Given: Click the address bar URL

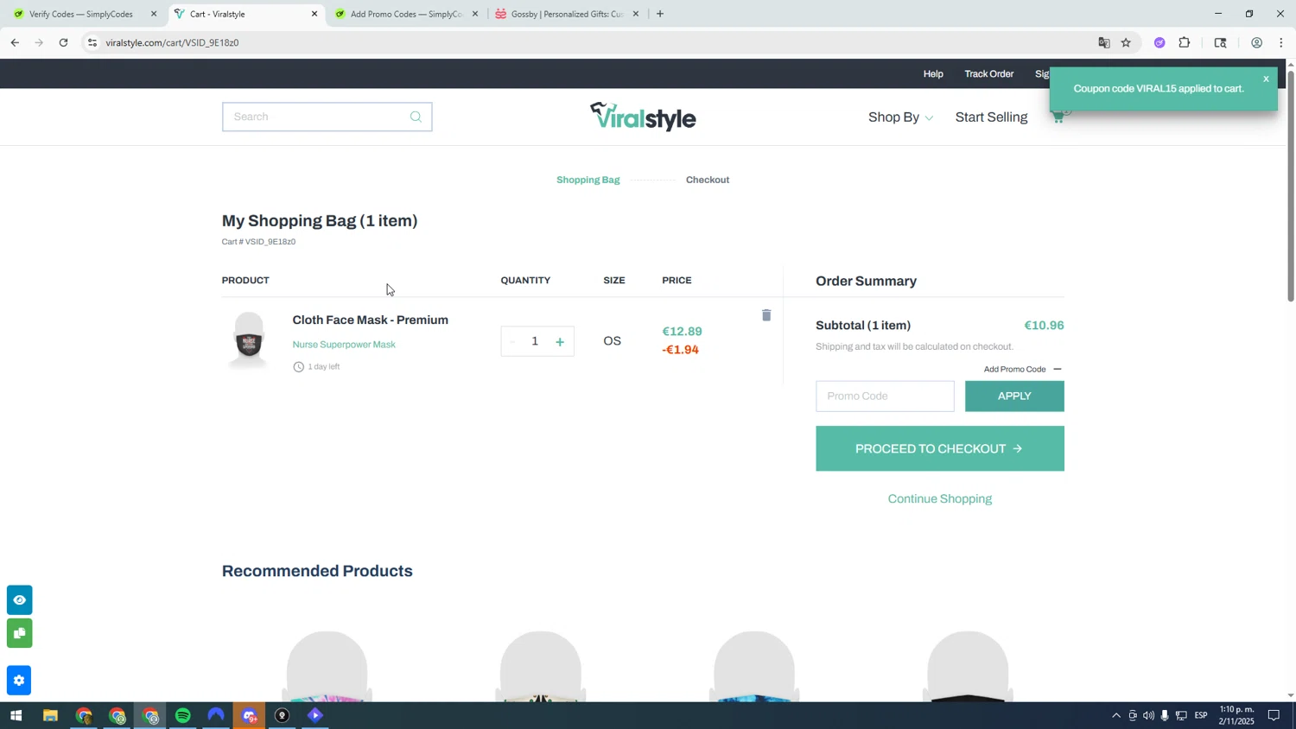Looking at the screenshot, I should (x=172, y=42).
